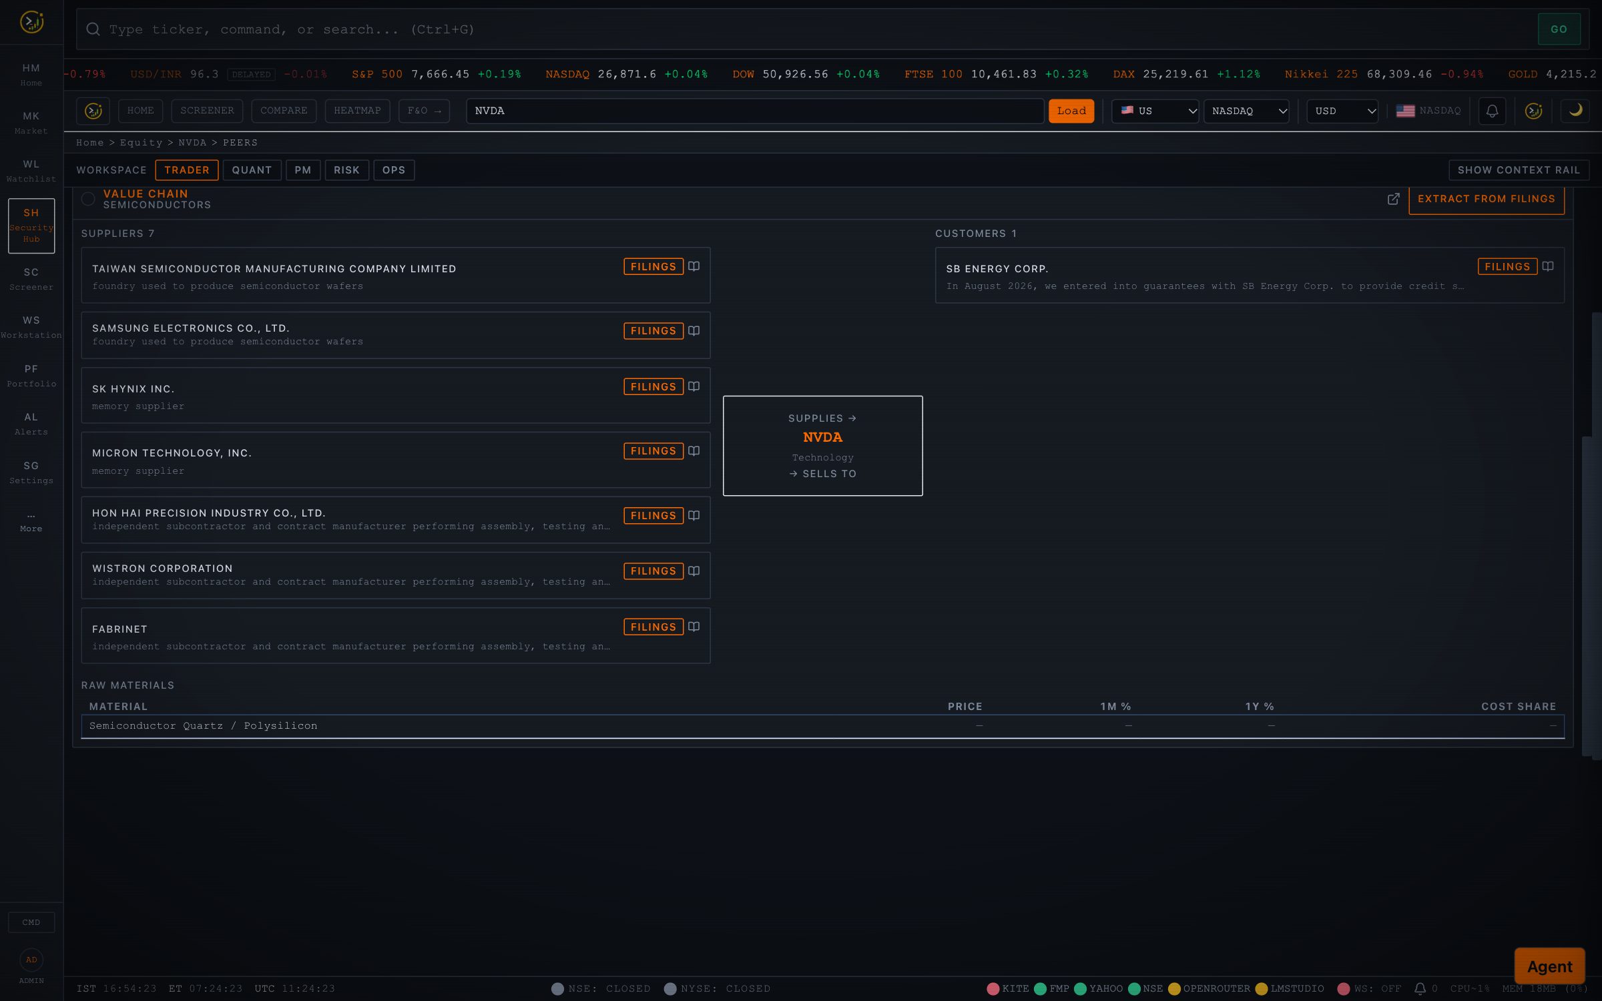Click the ticker input containing NVDA
Image resolution: width=1602 pixels, height=1001 pixels.
point(755,111)
